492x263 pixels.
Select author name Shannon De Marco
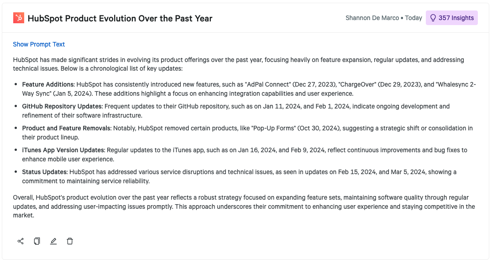[x=372, y=18]
